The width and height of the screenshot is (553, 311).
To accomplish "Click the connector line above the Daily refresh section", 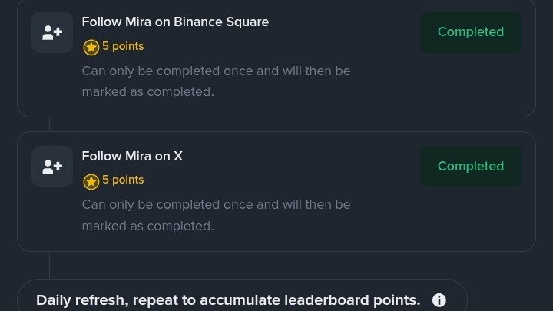I will click(x=49, y=265).
